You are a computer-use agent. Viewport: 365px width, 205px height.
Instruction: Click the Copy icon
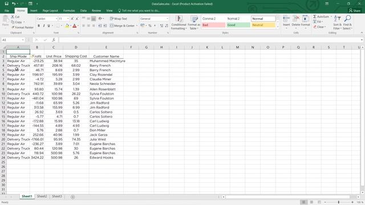tap(13, 22)
